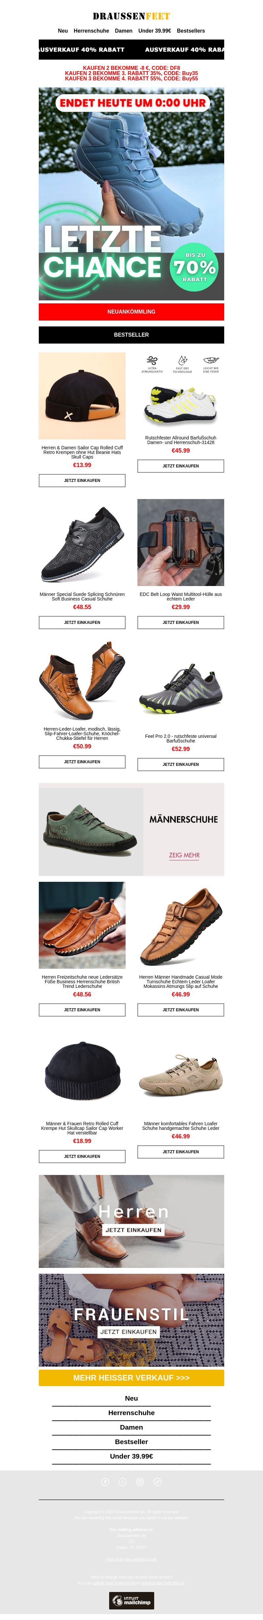
Task: Open the Under 39.99€ top menu item
Action: pos(155,30)
